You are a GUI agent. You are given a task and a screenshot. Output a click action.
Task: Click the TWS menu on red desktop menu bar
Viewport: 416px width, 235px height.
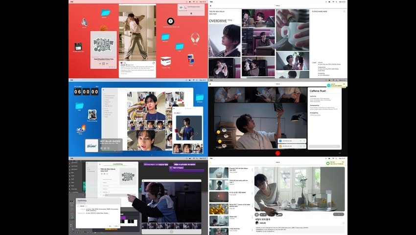(71, 2)
